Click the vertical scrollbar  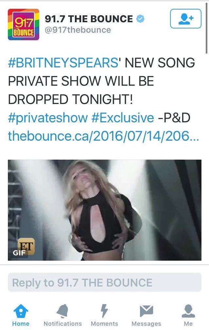click(206, 28)
